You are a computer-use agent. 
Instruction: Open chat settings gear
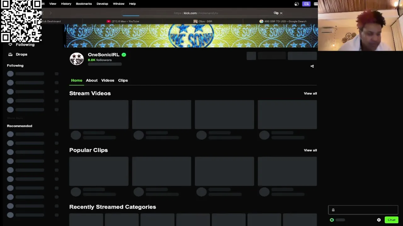point(379,220)
